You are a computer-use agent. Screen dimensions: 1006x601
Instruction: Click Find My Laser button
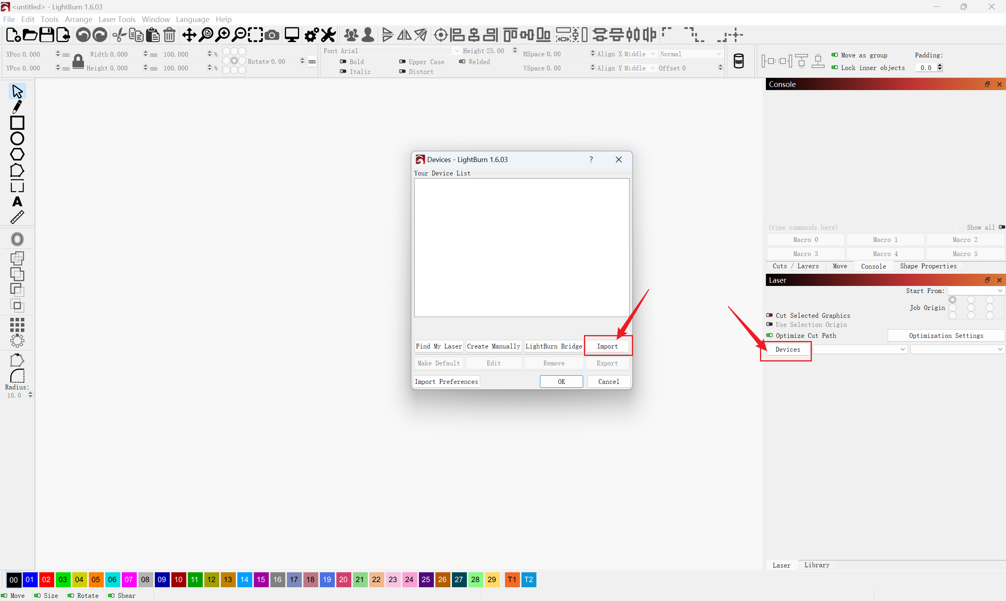[439, 346]
